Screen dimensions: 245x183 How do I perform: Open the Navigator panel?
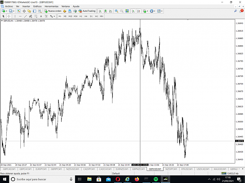pos(29,11)
